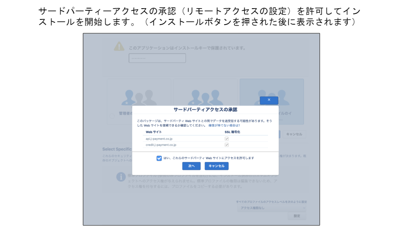Click the Select Specific heading text
The height and width of the screenshot is (226, 405).
click(x=117, y=149)
